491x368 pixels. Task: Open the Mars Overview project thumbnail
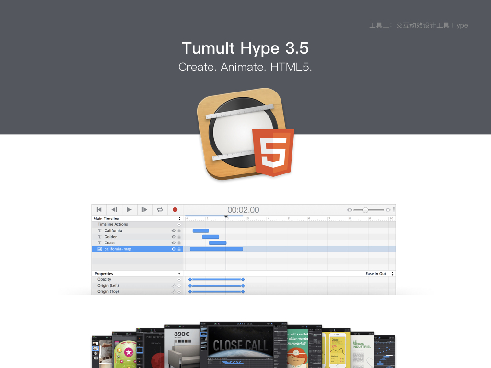[x=151, y=348]
